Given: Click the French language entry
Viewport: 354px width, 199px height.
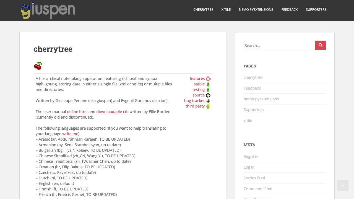Looking at the screenshot, I should [76, 195].
